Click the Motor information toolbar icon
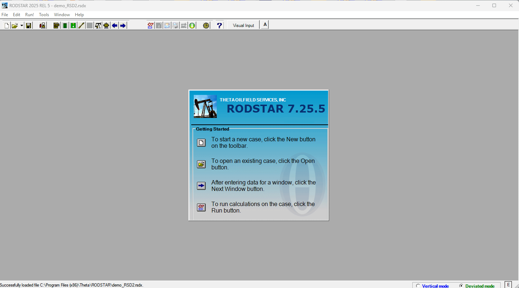Screen dimensions: 519x288 coord(106,26)
